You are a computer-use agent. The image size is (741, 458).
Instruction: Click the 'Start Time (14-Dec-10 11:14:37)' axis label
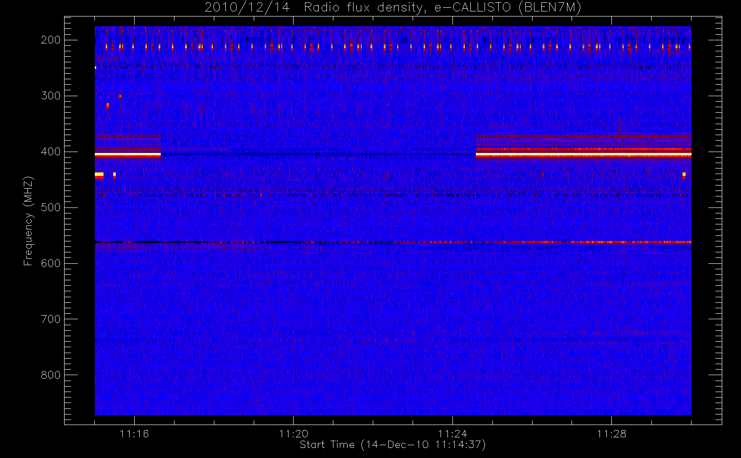point(392,445)
